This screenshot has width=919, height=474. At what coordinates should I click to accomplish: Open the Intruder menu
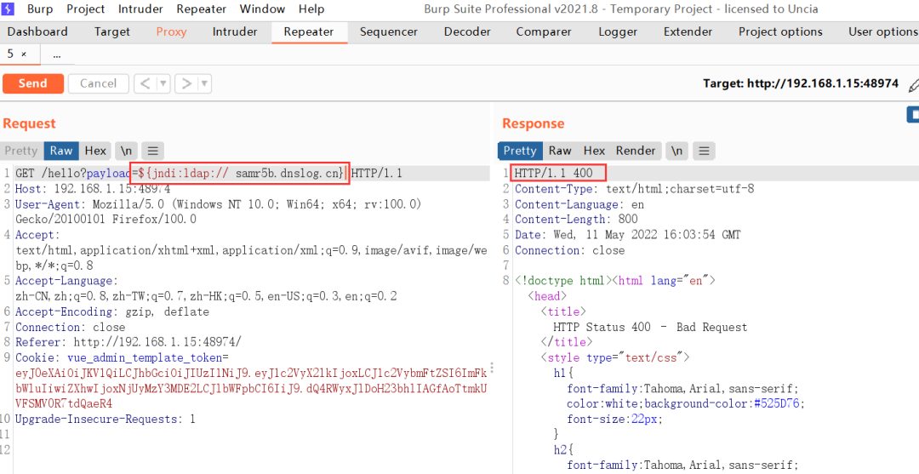tap(140, 9)
